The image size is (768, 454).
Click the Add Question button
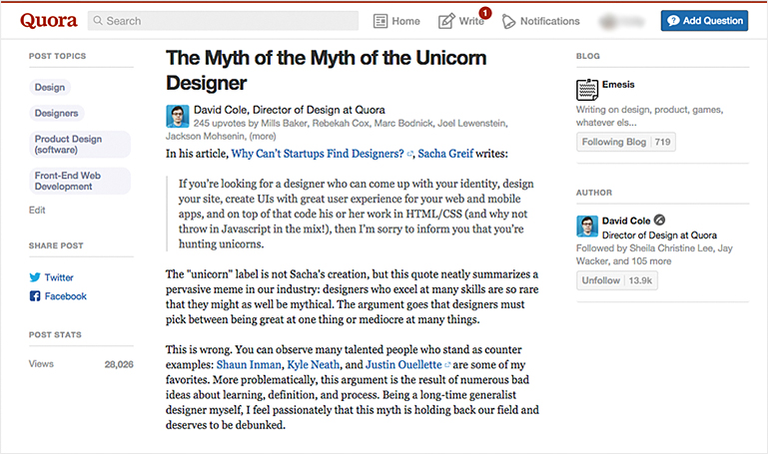click(x=704, y=21)
